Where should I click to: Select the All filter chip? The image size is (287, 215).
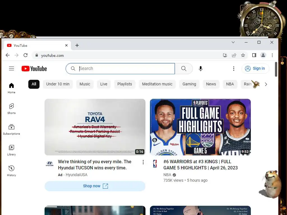pos(34,84)
